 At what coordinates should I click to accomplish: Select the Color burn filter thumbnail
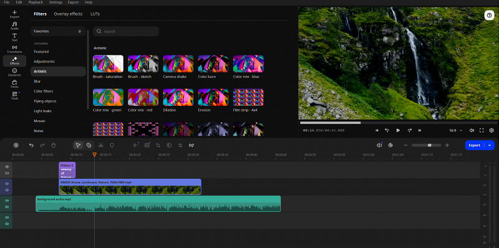tap(213, 64)
